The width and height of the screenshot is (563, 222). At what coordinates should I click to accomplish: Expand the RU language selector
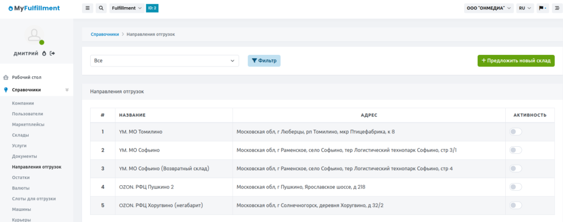tap(525, 8)
